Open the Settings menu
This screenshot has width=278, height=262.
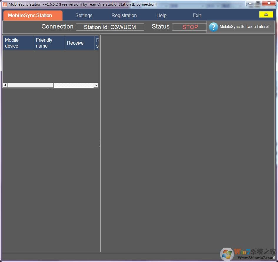(x=84, y=15)
